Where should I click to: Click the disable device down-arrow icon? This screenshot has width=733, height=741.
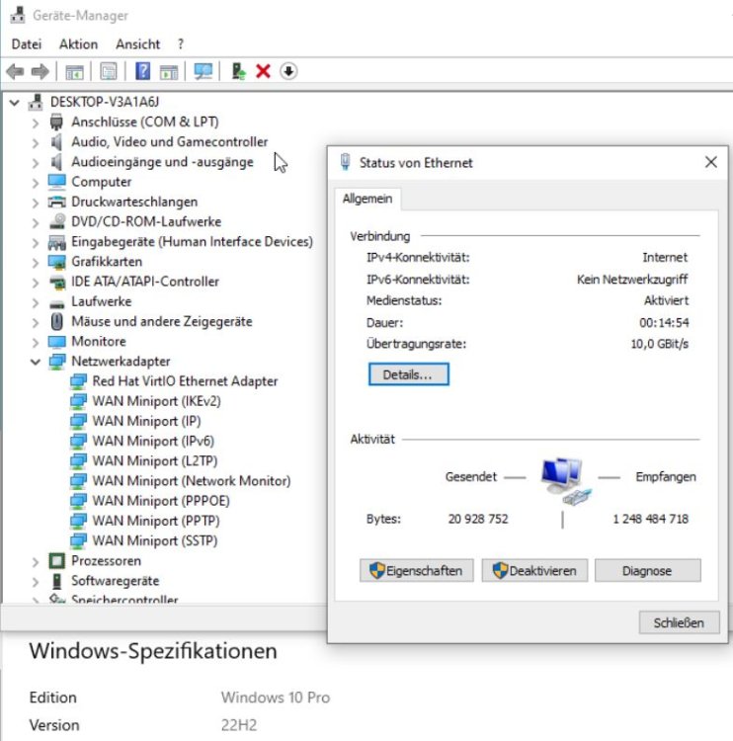(x=288, y=72)
